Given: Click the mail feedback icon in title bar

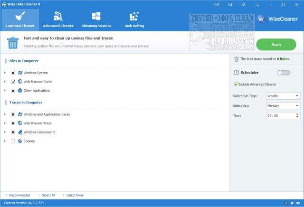Looking at the screenshot, I should point(217,4).
